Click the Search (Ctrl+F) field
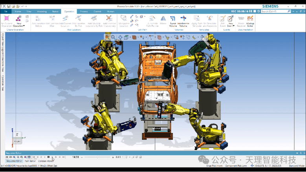 click(x=276, y=11)
